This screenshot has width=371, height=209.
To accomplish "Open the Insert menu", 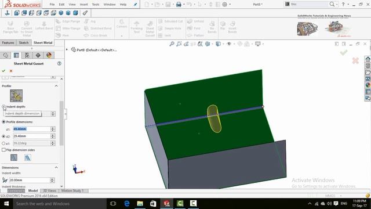I will tap(83, 4).
